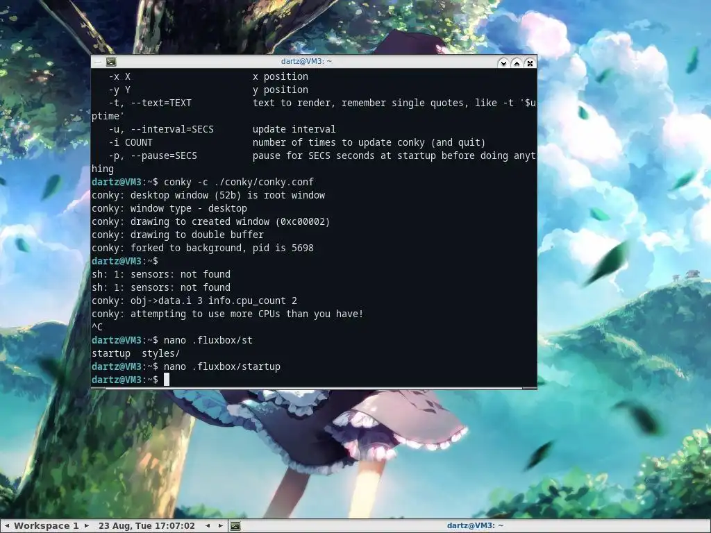Click 'forked to background, pid is 5698' line

coord(221,248)
